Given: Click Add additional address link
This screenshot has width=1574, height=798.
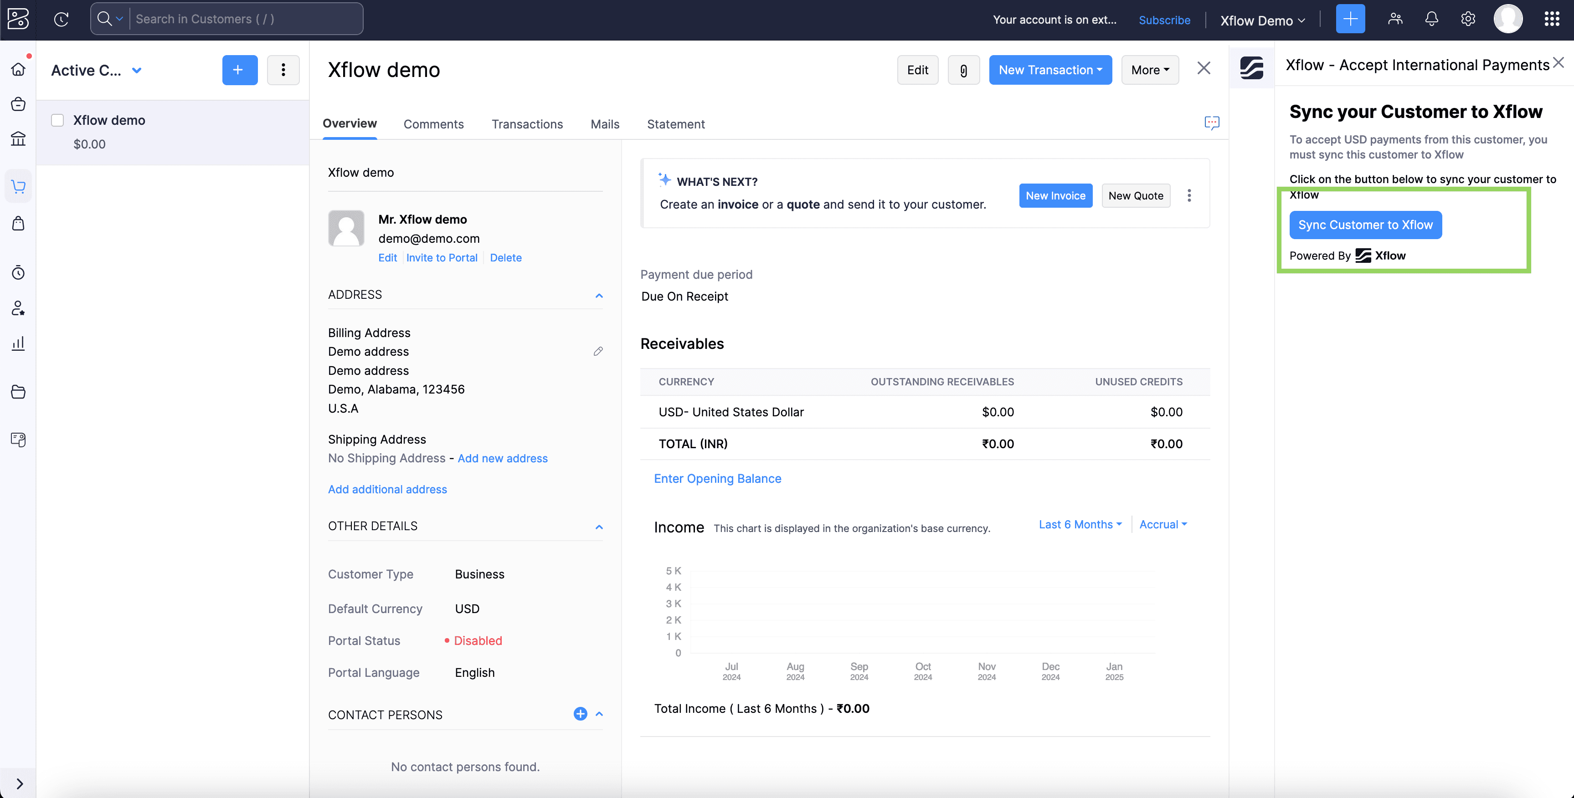Looking at the screenshot, I should pyautogui.click(x=387, y=490).
